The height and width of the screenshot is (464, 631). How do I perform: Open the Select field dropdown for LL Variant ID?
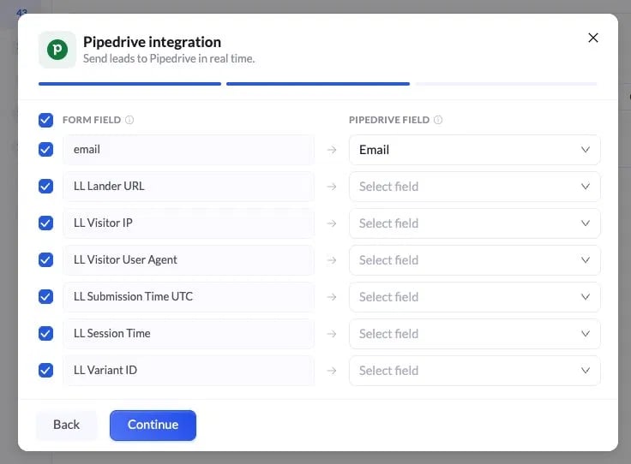tap(474, 371)
